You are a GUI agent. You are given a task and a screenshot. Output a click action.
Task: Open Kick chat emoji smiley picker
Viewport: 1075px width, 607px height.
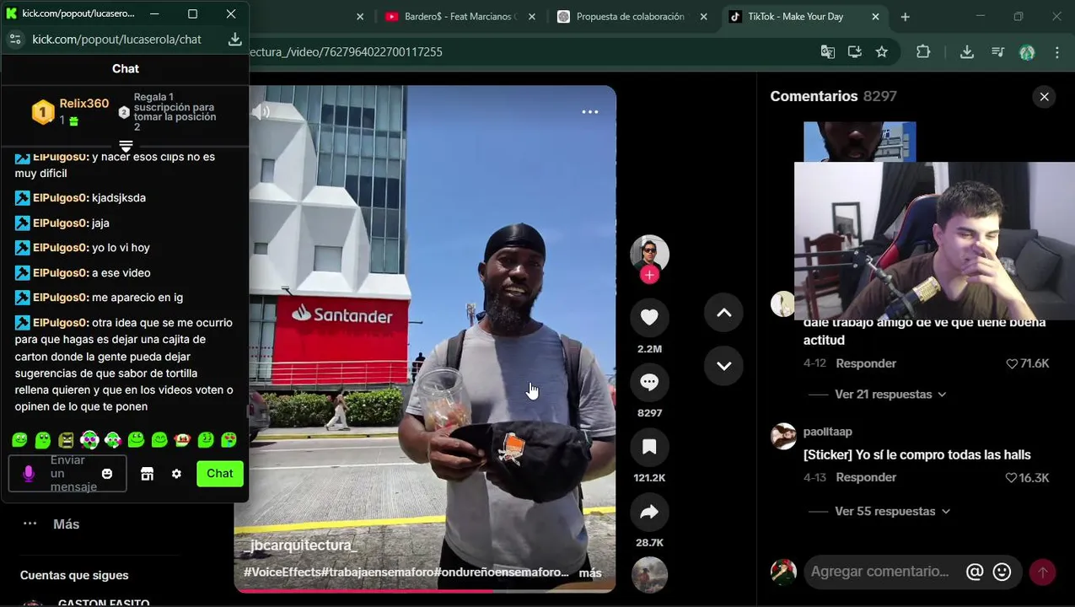tap(107, 474)
